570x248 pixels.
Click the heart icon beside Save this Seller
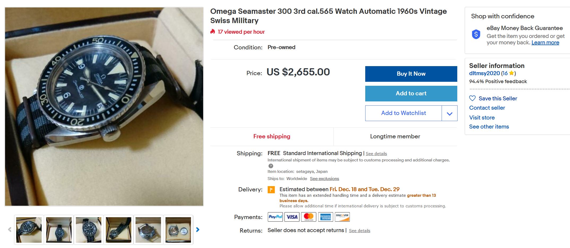(472, 98)
